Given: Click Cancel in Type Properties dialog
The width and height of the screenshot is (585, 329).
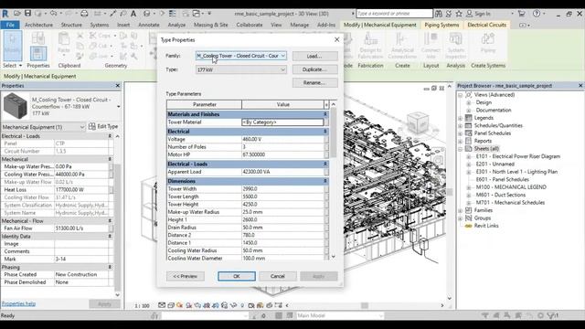Looking at the screenshot, I should coord(278,276).
